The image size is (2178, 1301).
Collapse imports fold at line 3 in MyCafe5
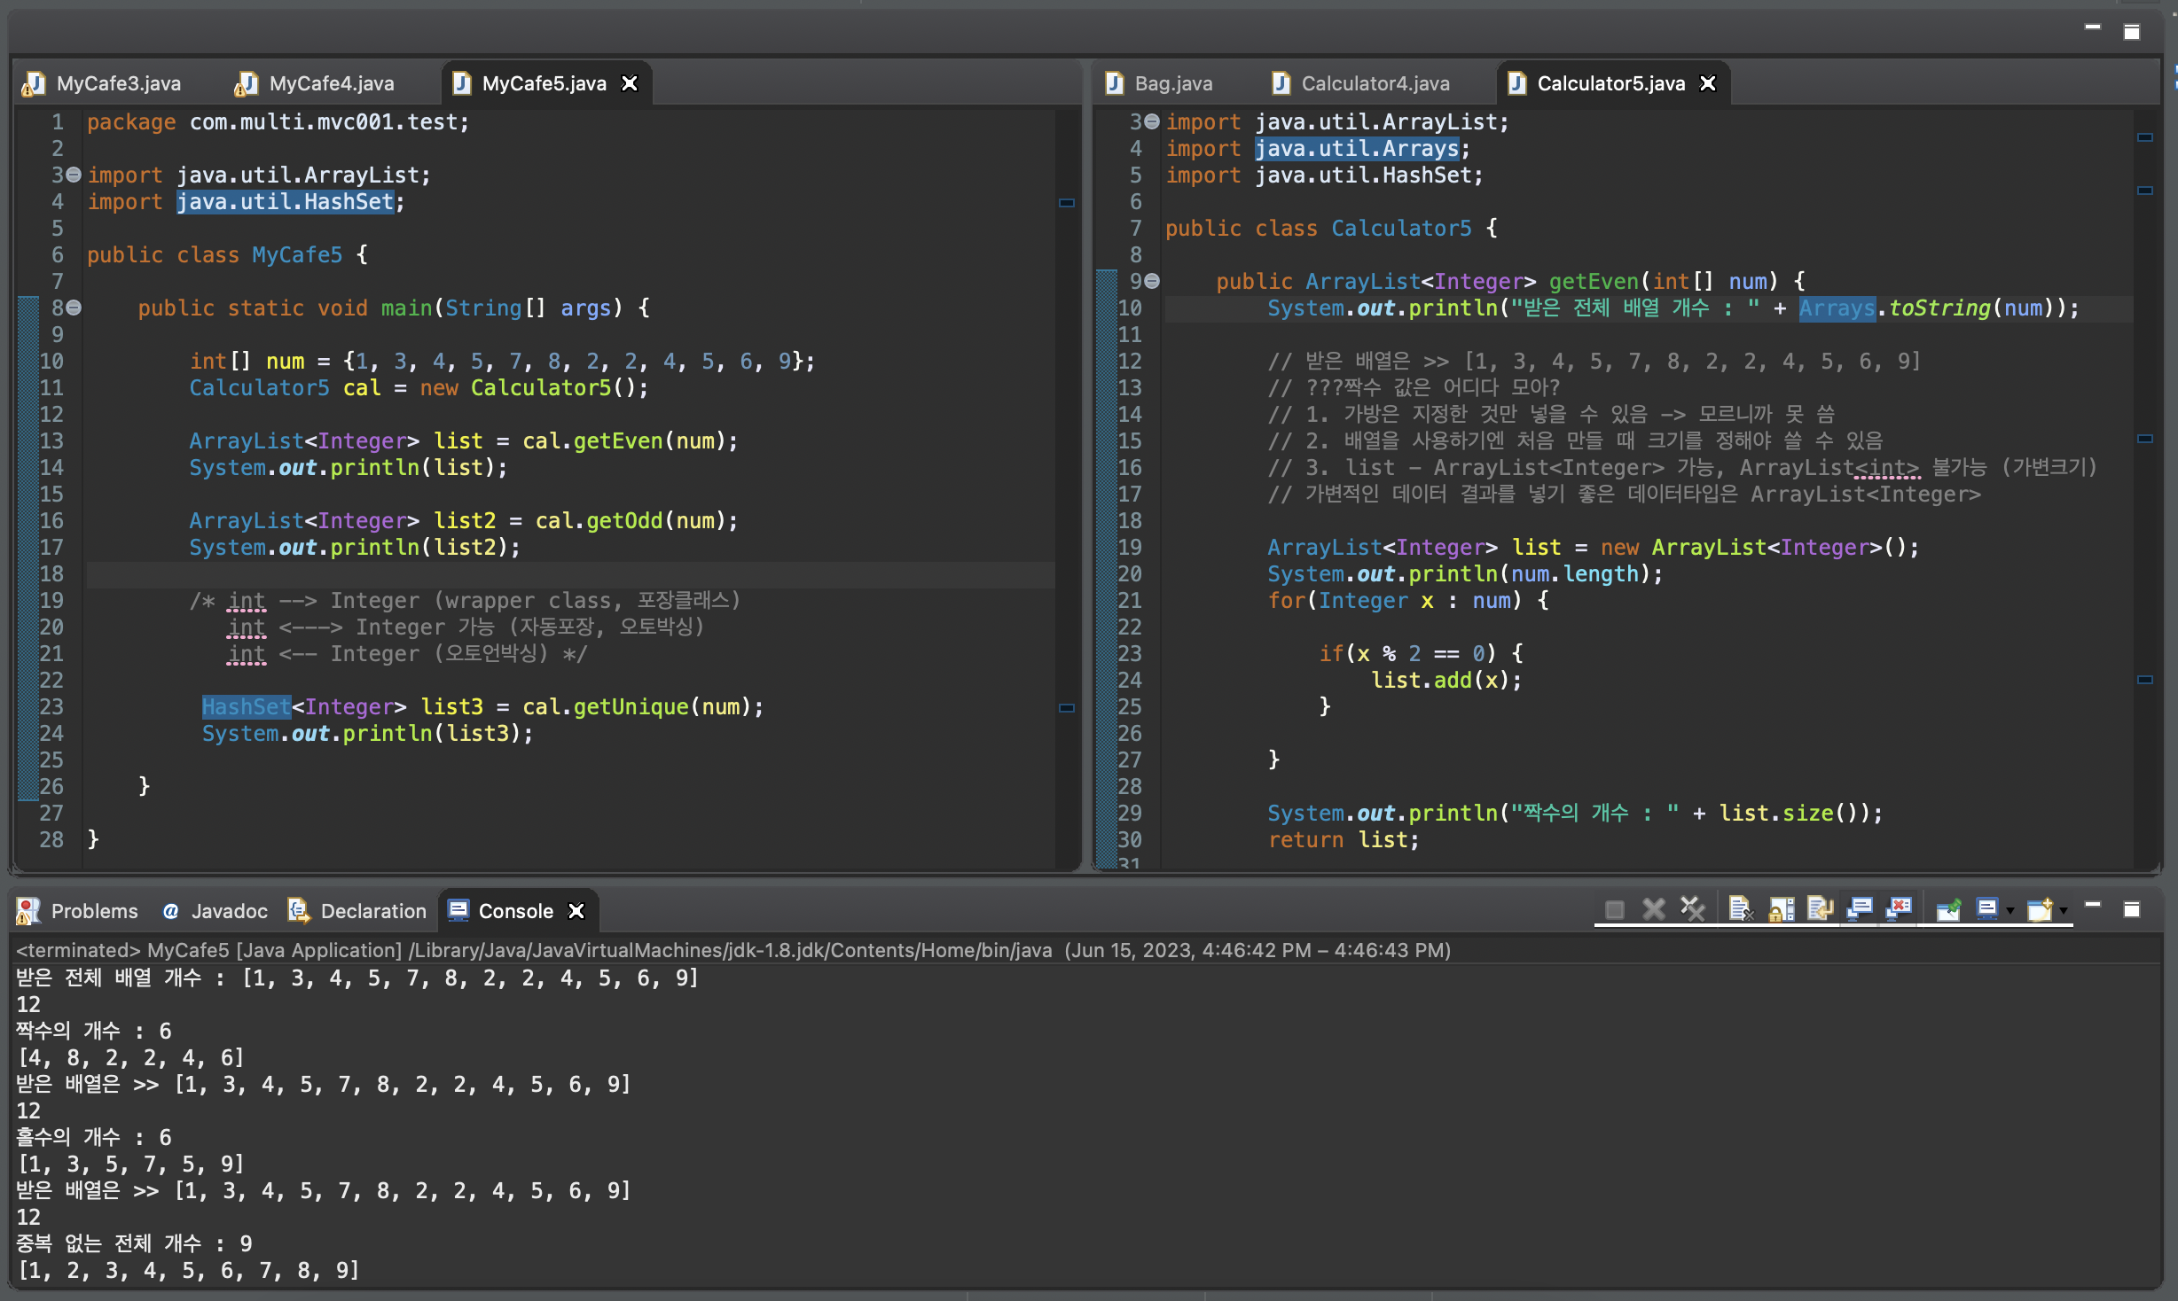(74, 175)
